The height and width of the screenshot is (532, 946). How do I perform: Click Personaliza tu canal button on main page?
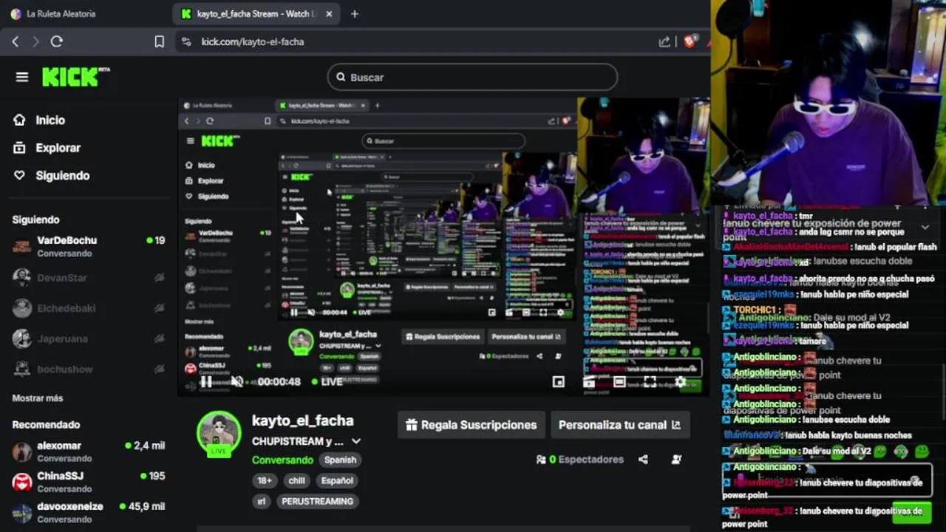pyautogui.click(x=619, y=425)
